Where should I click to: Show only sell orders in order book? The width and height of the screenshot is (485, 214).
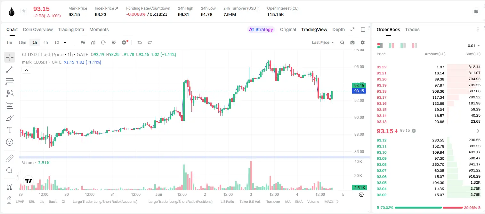415,46
